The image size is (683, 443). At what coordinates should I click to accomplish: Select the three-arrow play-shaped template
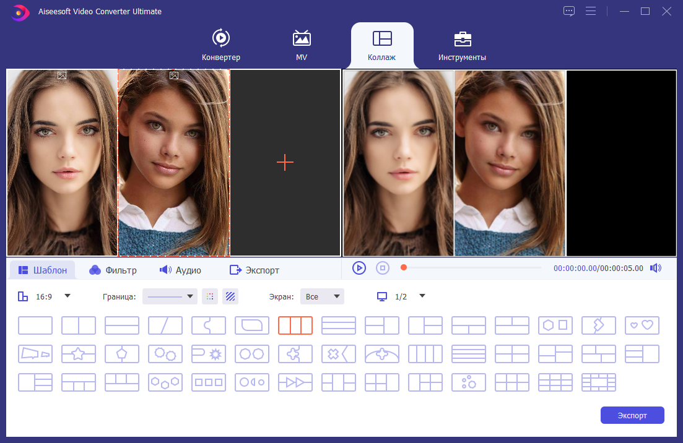click(x=295, y=382)
